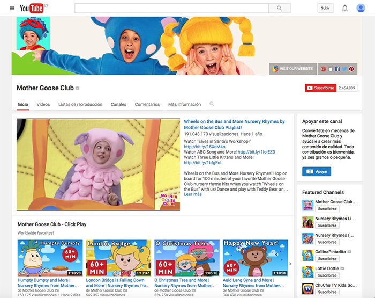Play the featured pink sheep video

pos(98,165)
